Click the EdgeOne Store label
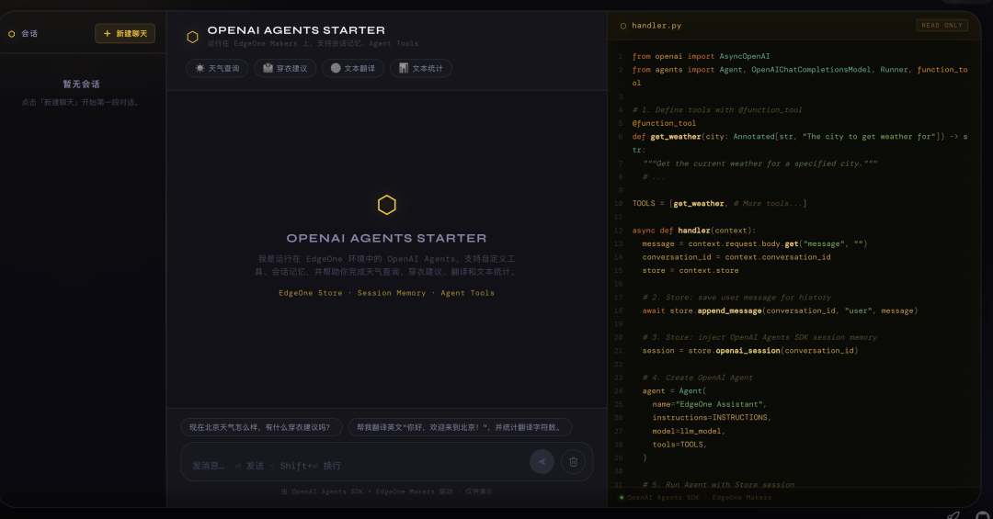993x519 pixels. click(311, 293)
